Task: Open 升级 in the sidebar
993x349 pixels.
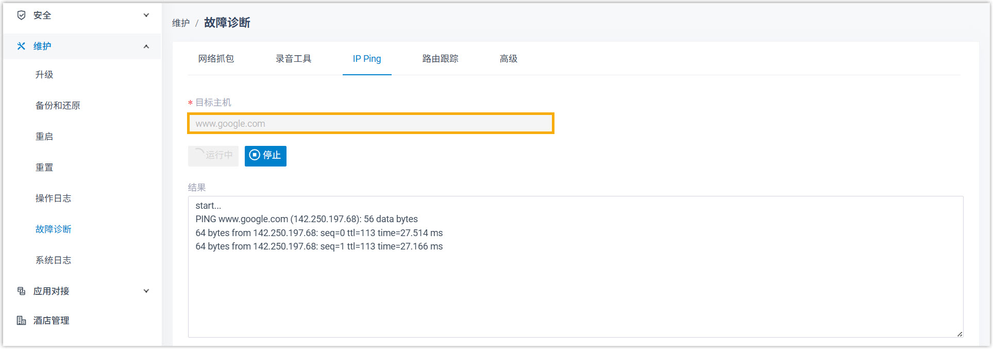Action: (x=44, y=75)
